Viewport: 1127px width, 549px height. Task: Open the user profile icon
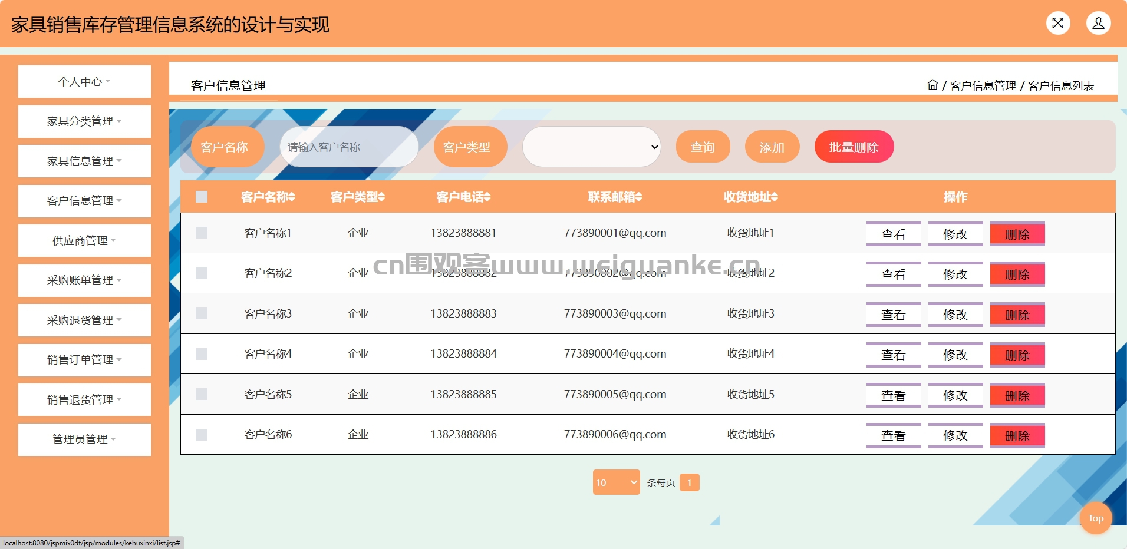click(x=1099, y=23)
